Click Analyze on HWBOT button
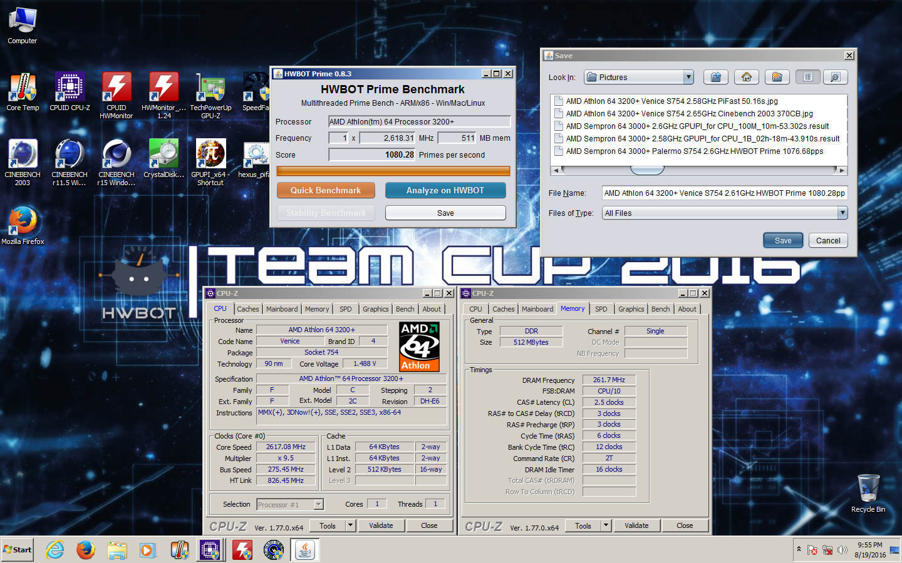 [x=445, y=190]
